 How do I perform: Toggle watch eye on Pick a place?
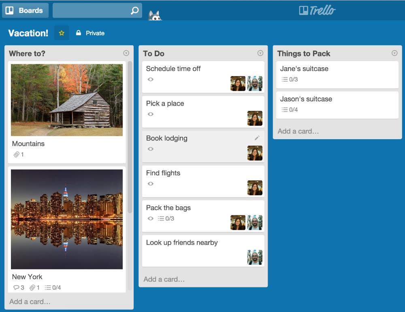[151, 114]
